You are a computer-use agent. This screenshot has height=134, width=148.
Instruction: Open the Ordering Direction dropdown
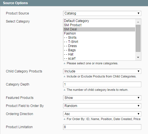click(102, 114)
